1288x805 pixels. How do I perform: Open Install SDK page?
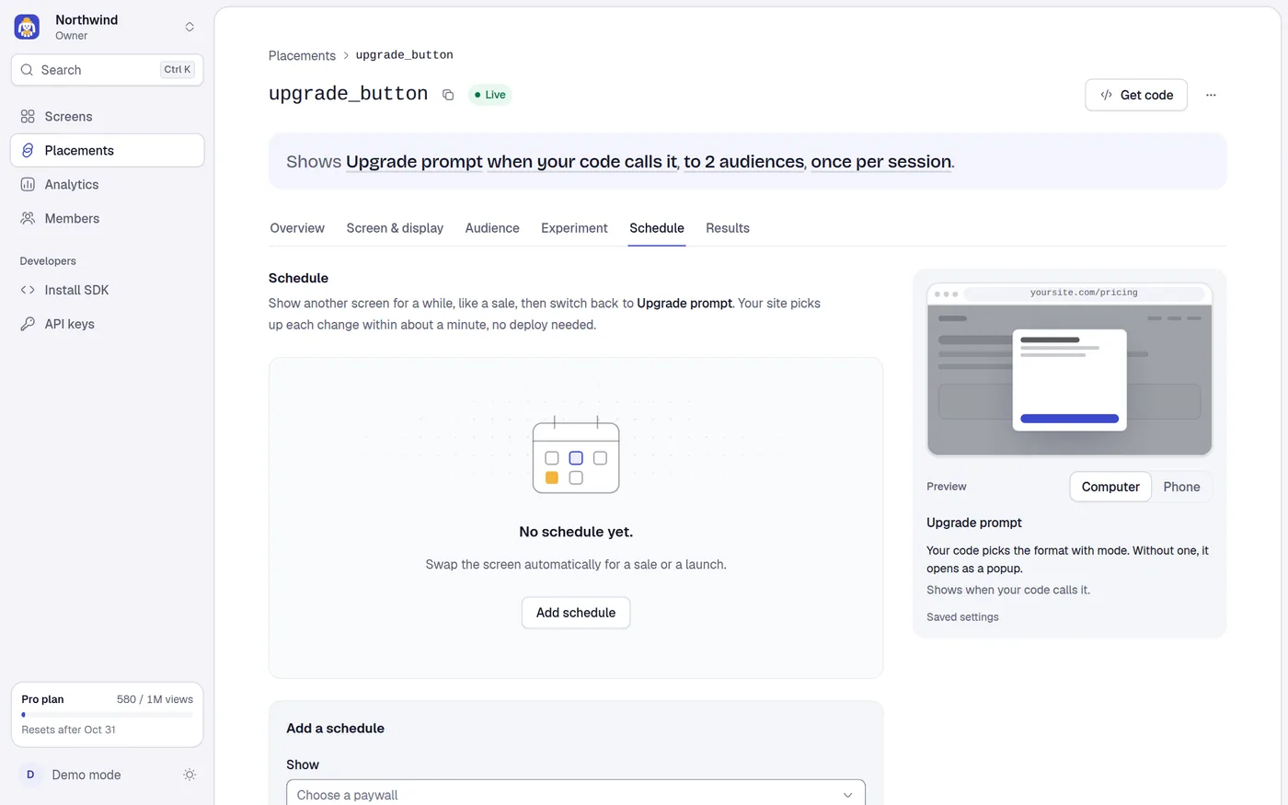(107, 291)
